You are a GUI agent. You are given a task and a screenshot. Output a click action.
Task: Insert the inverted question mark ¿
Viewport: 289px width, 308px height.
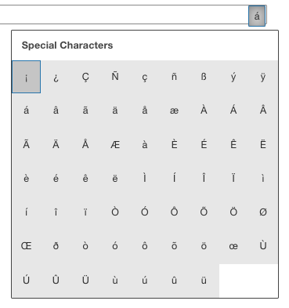(x=56, y=77)
